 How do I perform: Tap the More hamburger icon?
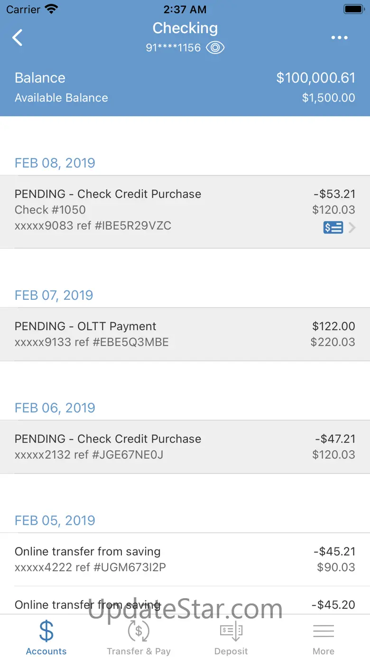click(324, 631)
